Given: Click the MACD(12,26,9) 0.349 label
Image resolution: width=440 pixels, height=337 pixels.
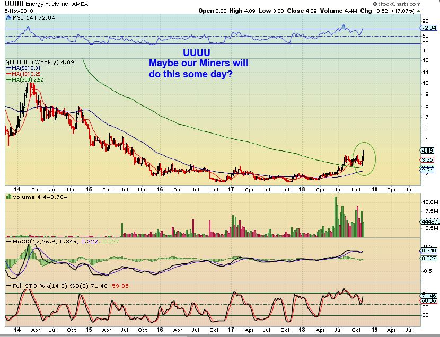Looking at the screenshot, I should point(45,241).
